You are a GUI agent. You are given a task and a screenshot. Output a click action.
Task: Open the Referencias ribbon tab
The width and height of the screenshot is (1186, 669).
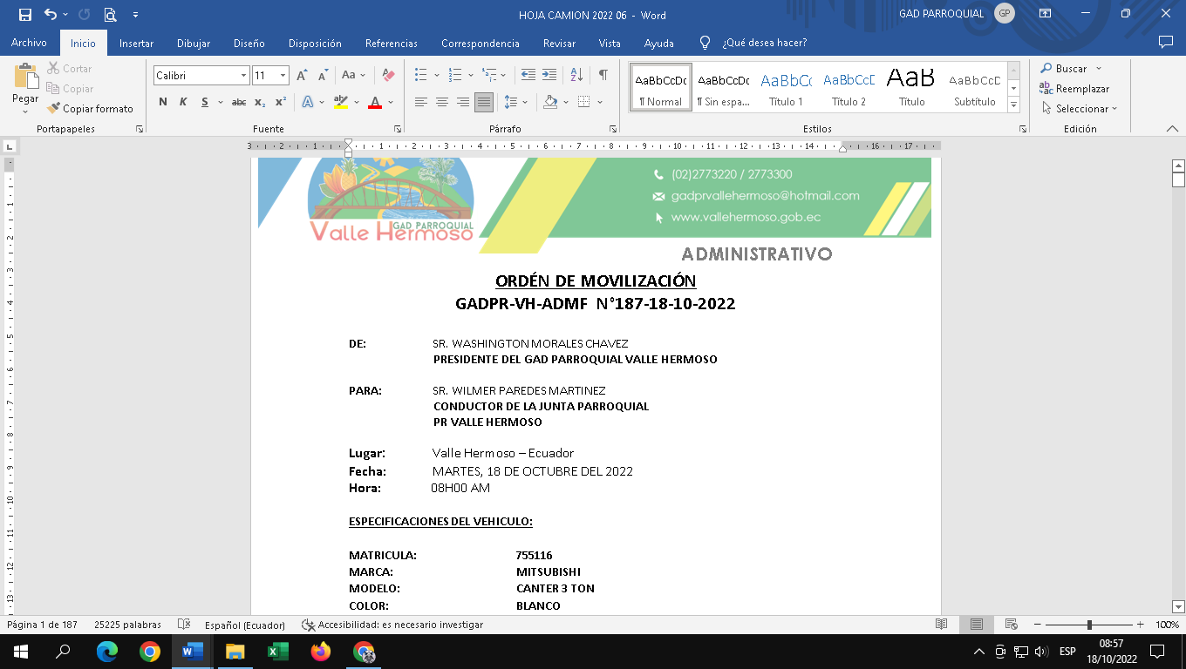point(391,44)
